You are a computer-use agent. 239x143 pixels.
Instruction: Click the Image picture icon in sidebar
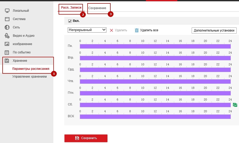tap(7, 44)
